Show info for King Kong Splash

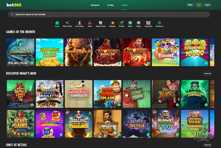(x=119, y=105)
